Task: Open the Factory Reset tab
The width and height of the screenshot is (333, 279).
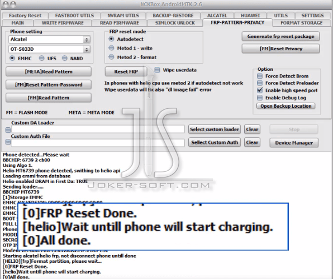Action: pos(25,16)
